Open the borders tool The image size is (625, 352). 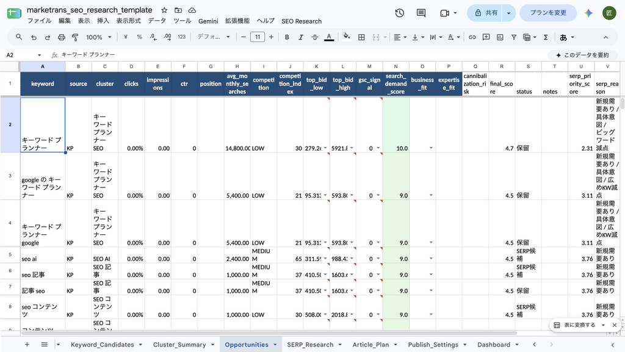(361, 37)
